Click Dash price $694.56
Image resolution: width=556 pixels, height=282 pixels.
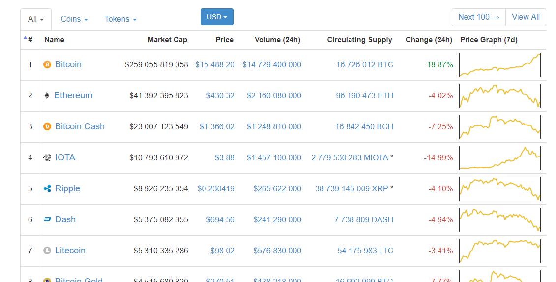coord(220,220)
